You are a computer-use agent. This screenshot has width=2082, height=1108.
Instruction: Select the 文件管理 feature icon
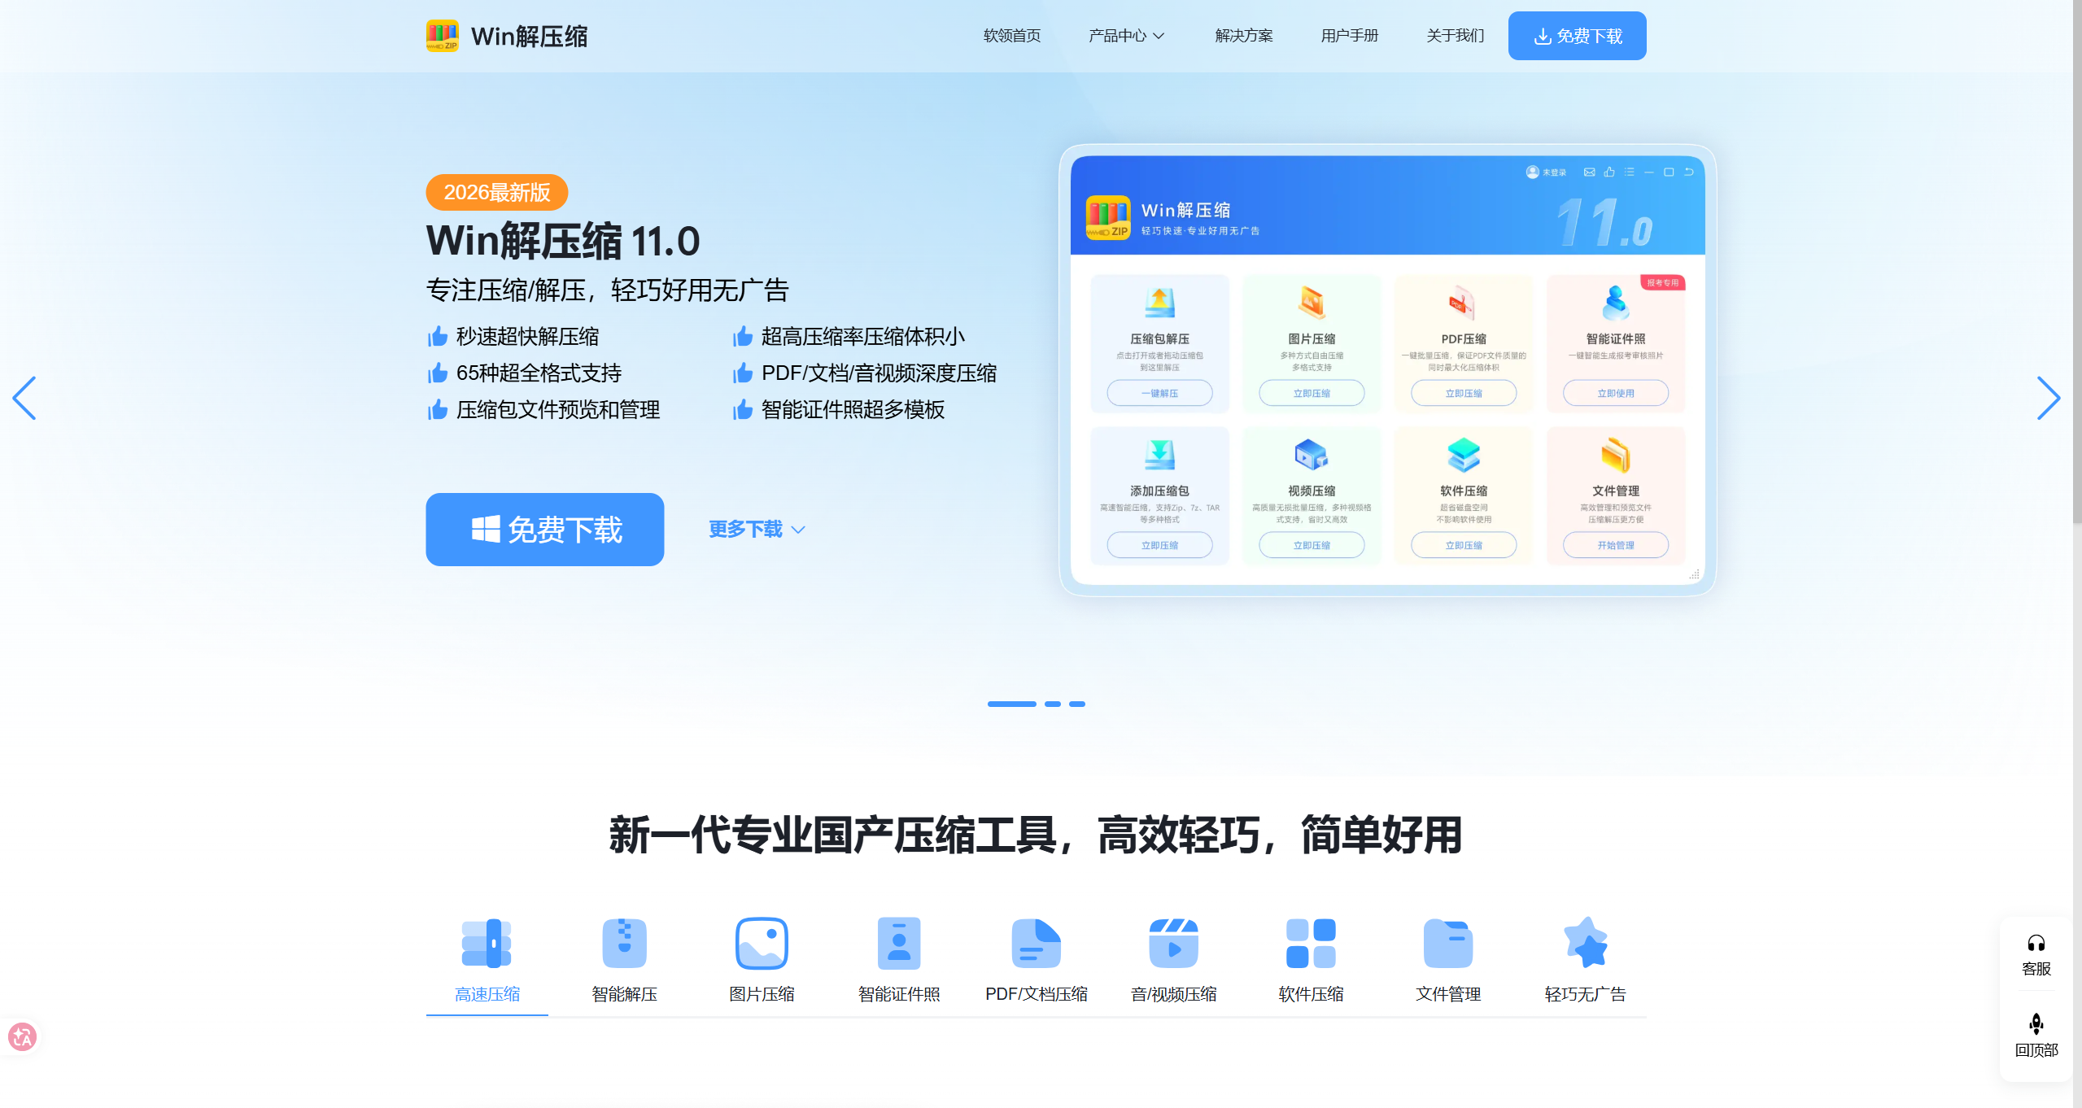[1448, 944]
